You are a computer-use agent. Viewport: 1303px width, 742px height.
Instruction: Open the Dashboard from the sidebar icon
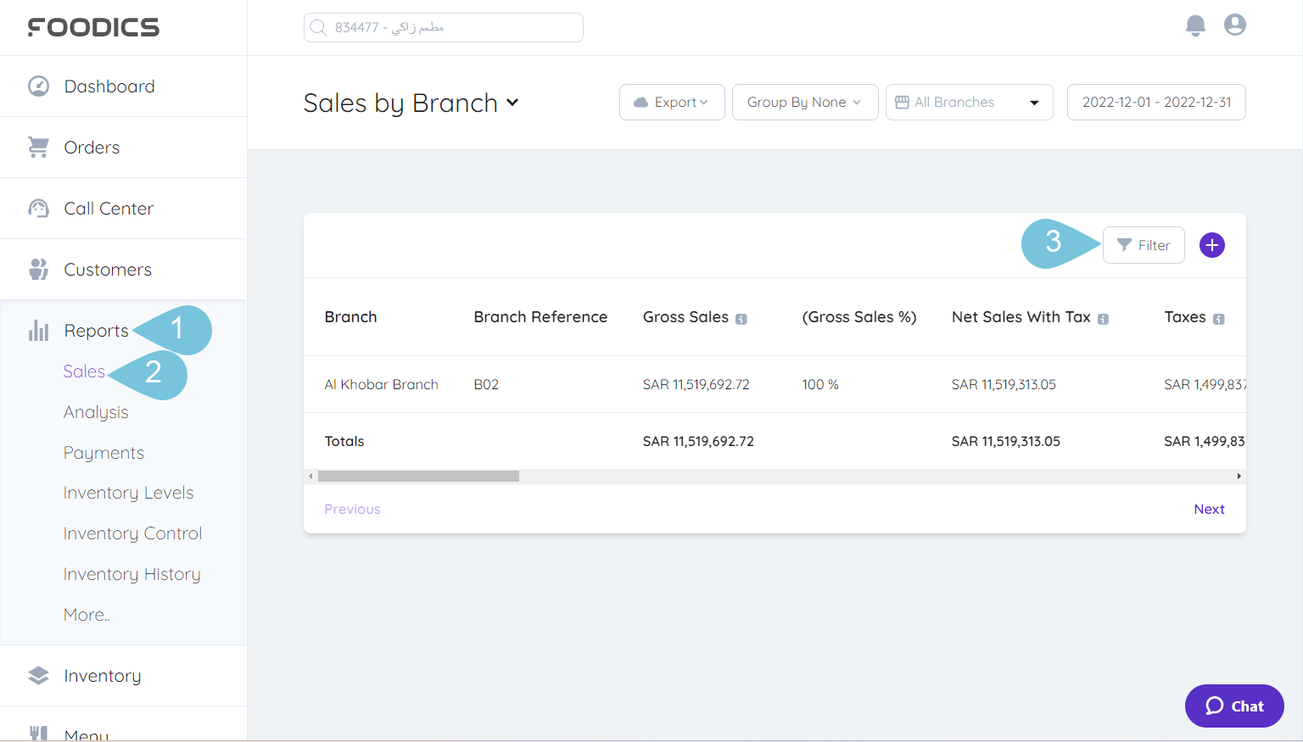point(38,86)
